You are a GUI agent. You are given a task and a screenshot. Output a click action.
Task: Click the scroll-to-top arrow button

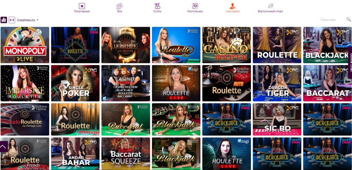pyautogui.click(x=4, y=146)
